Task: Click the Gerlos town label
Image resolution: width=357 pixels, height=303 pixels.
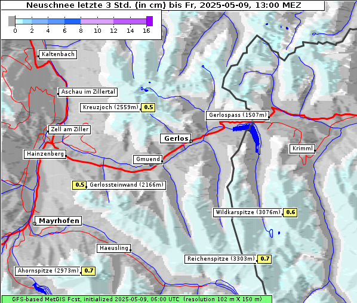Action: (x=176, y=138)
